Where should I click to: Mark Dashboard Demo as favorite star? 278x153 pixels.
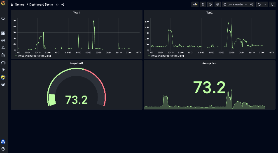point(57,5)
